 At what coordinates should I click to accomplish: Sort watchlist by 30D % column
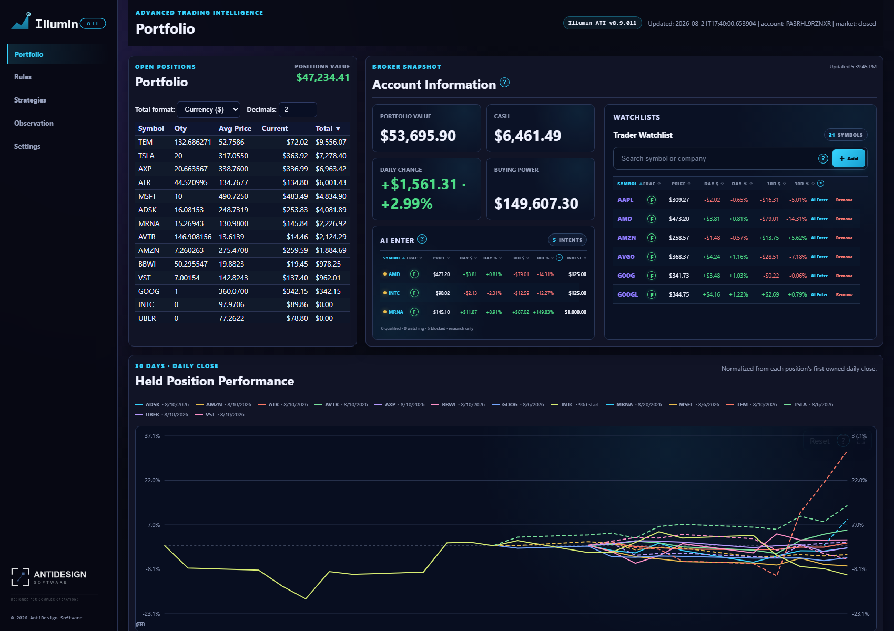click(x=804, y=184)
